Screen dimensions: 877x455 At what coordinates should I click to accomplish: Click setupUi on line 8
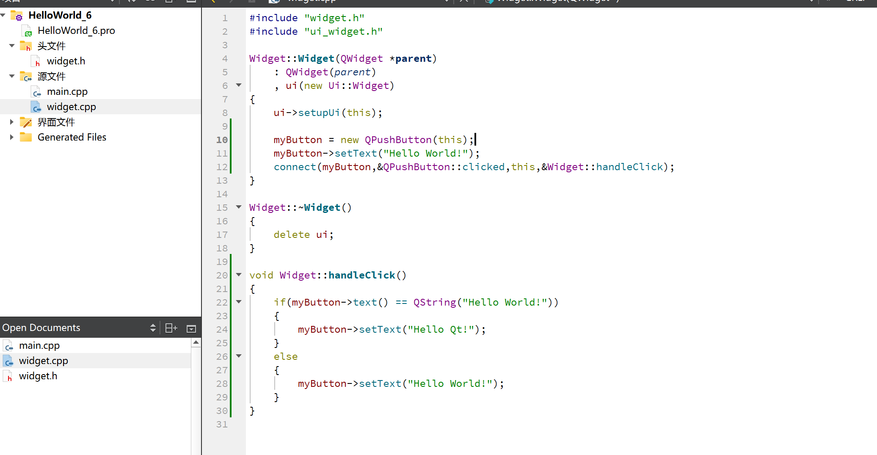click(x=319, y=113)
